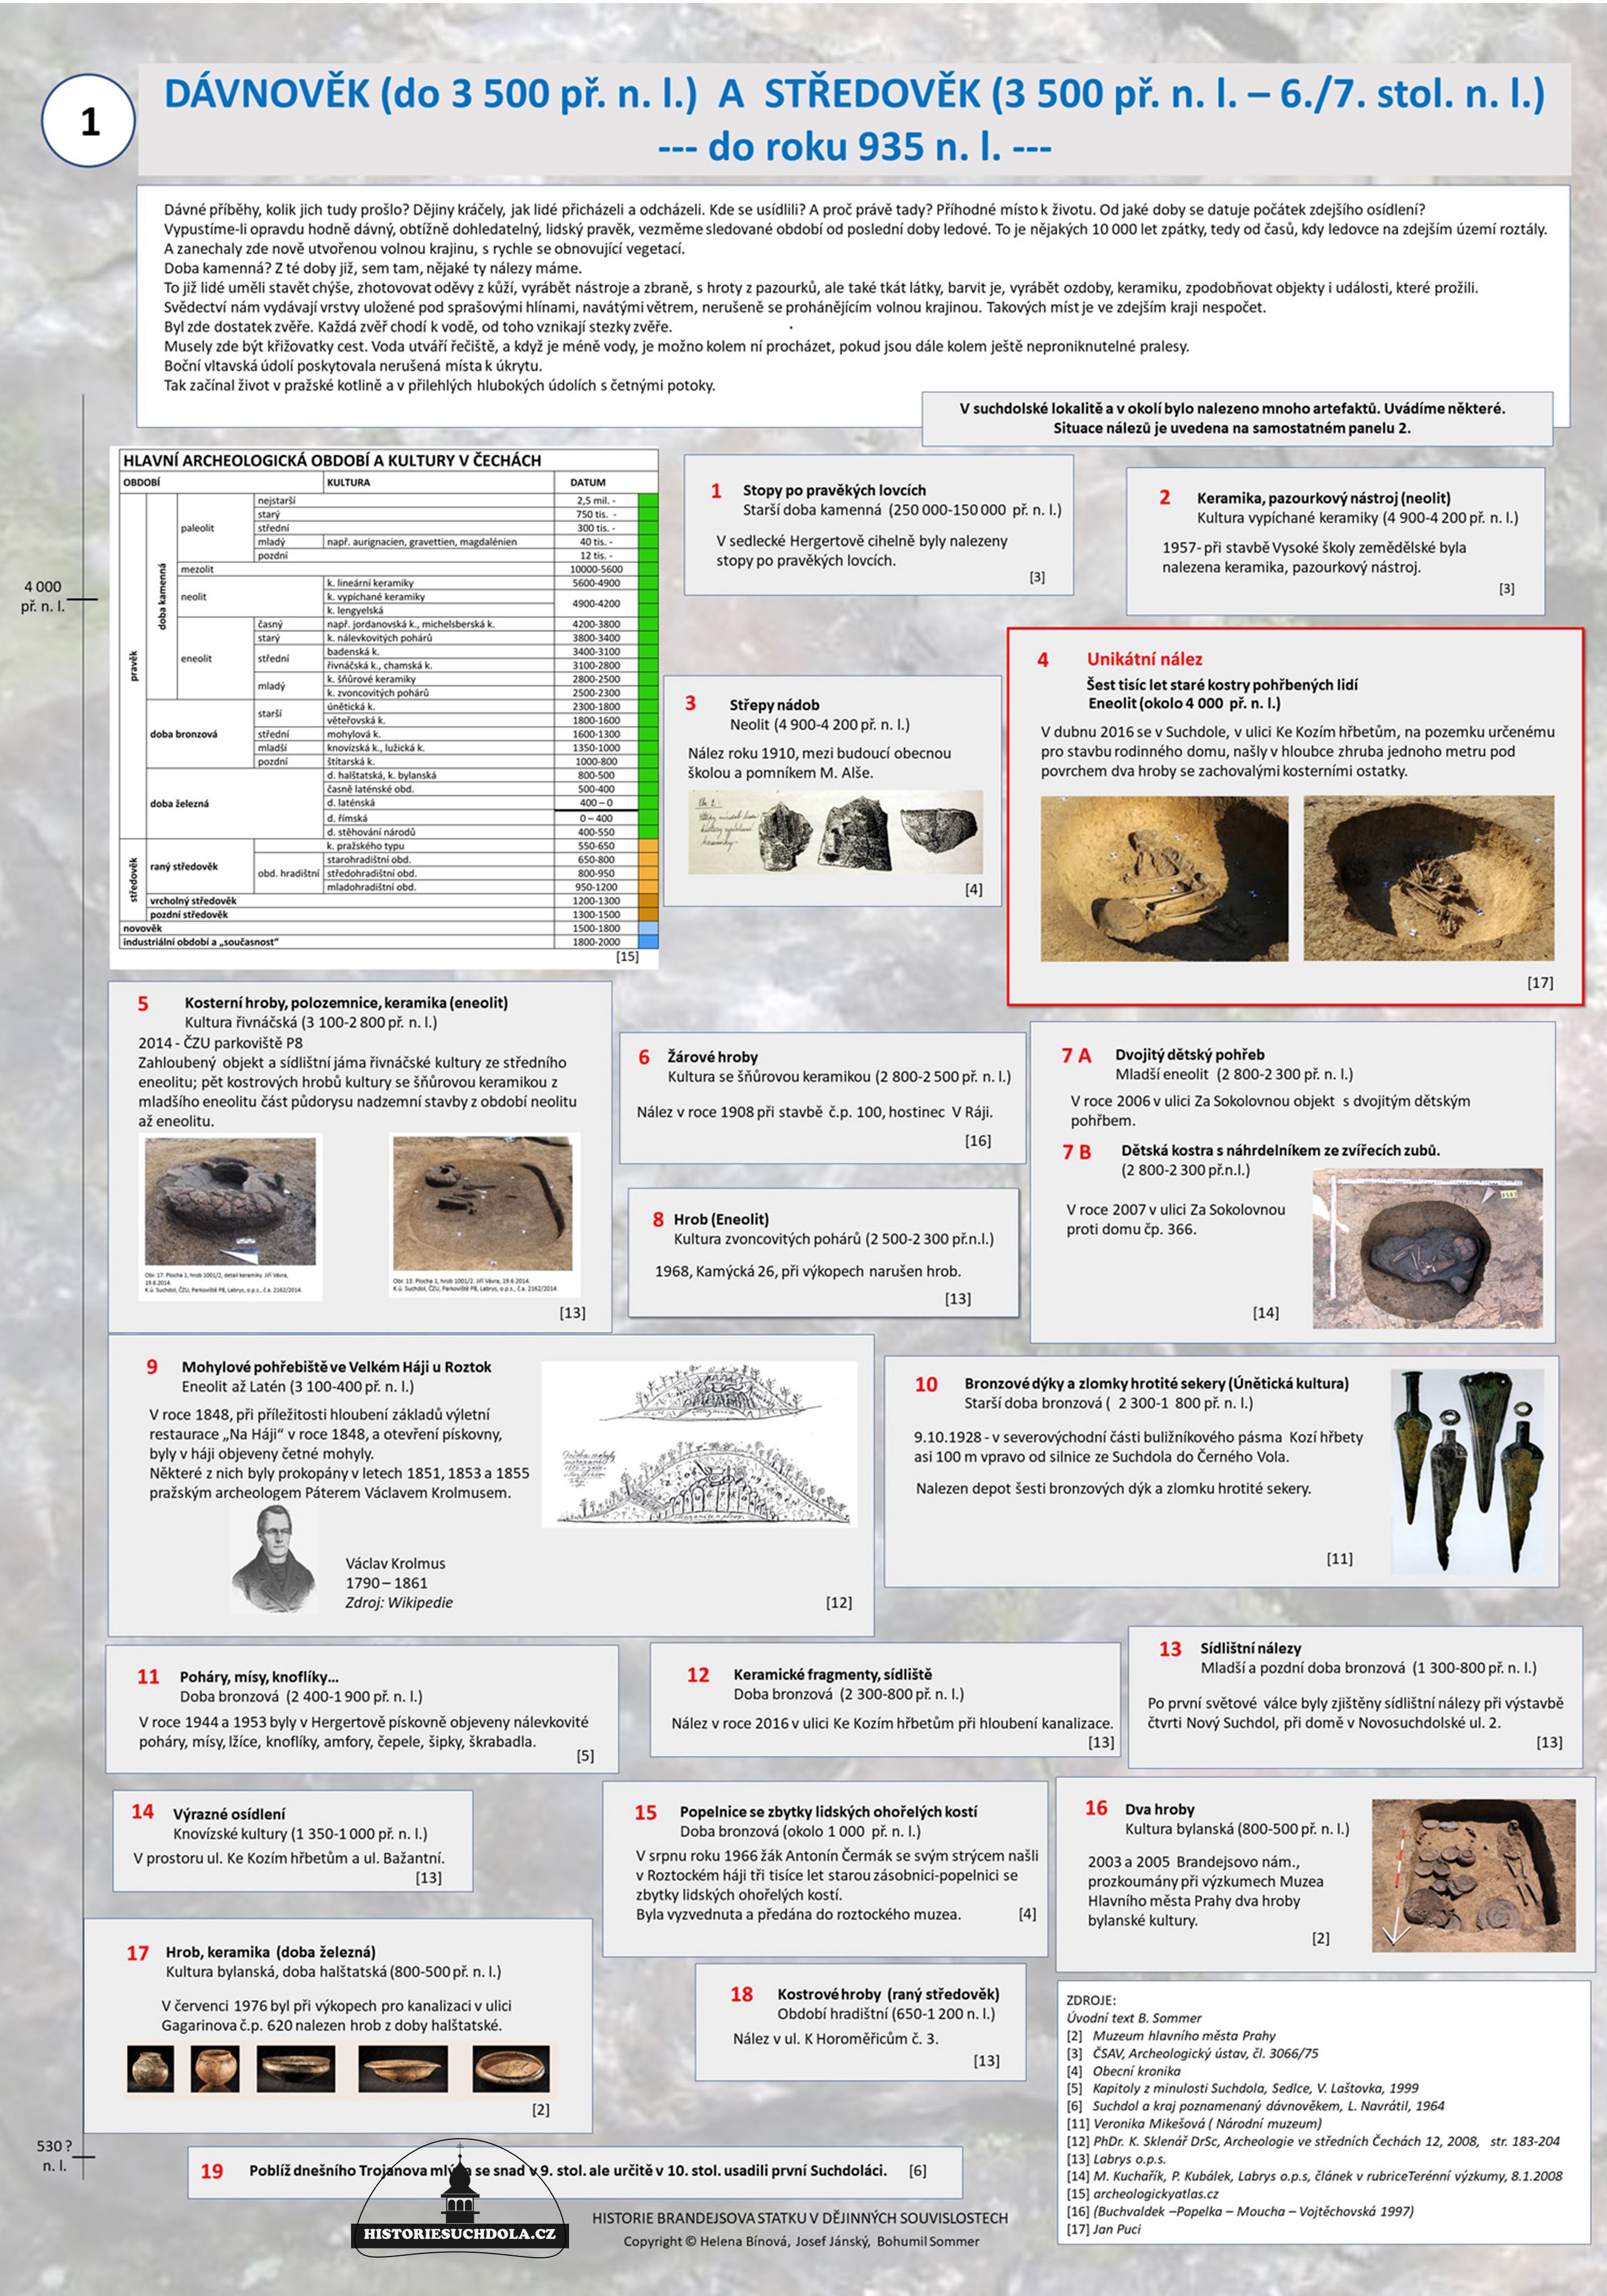This screenshot has width=1607, height=2296.
Task: Click the circled panel number 1 badge
Action: 89,121
